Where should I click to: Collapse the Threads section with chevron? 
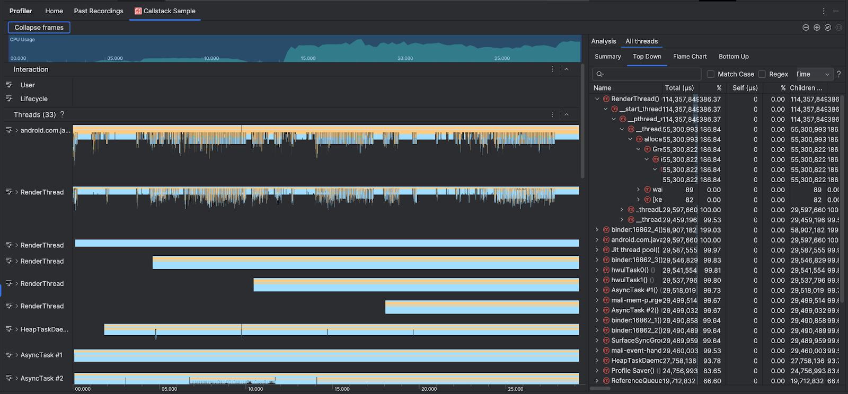pyautogui.click(x=567, y=114)
